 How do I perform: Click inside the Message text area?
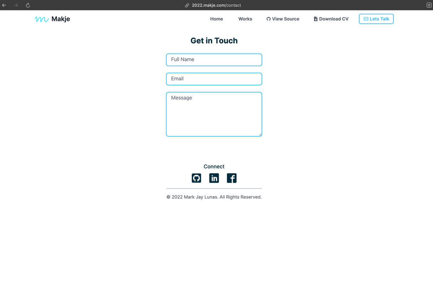tap(214, 114)
